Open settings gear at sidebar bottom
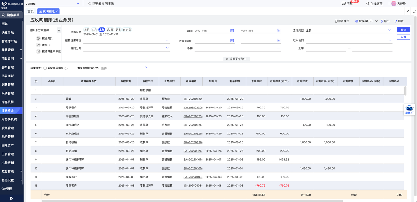The width and height of the screenshot is (417, 202). point(11,198)
